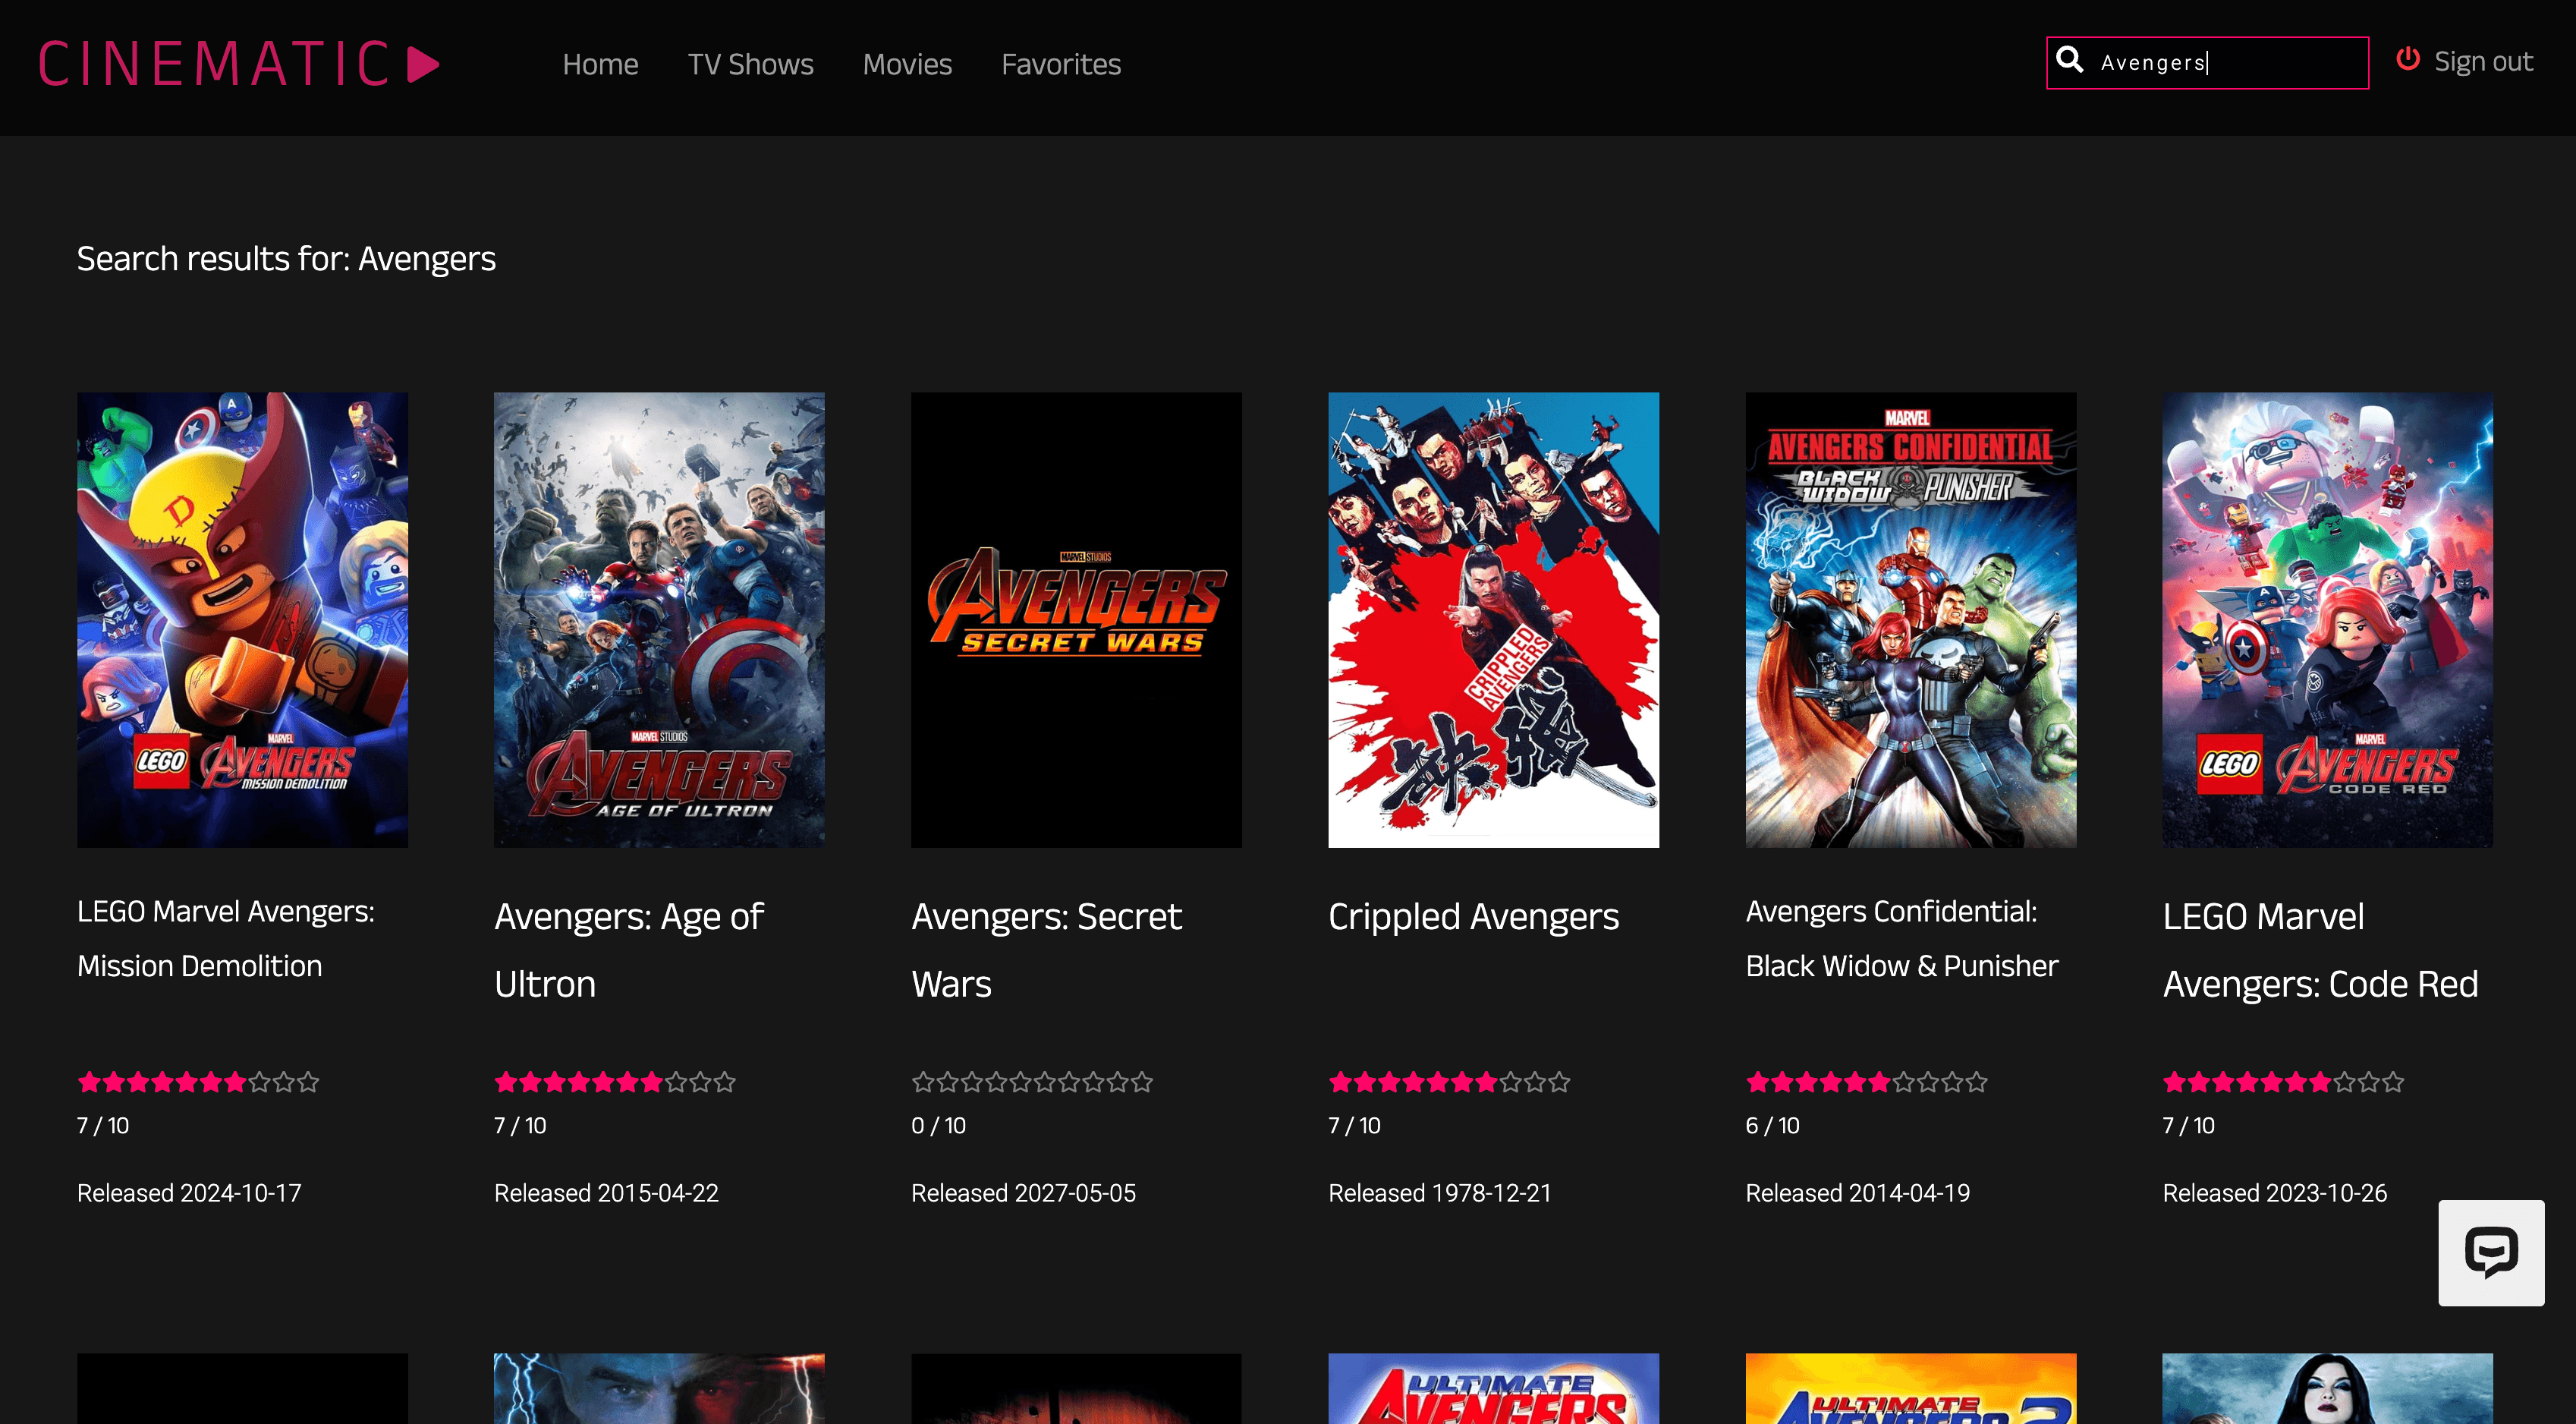
Task: Open the Ultimate Avengers poster in second row
Action: point(1493,1389)
